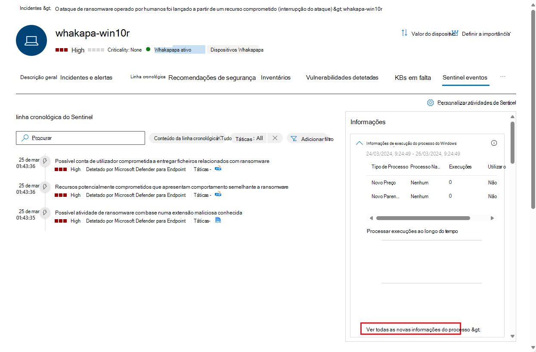Click the 0 executions link in the Novo Paren... row
Image resolution: width=536 pixels, height=352 pixels.
click(450, 196)
